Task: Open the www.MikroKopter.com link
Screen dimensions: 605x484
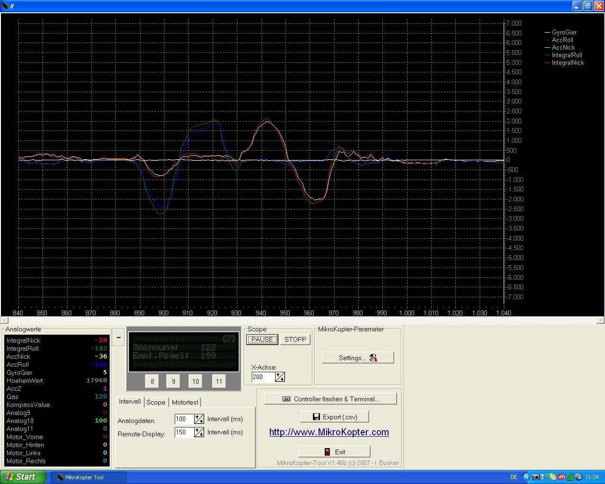Action: click(x=329, y=432)
